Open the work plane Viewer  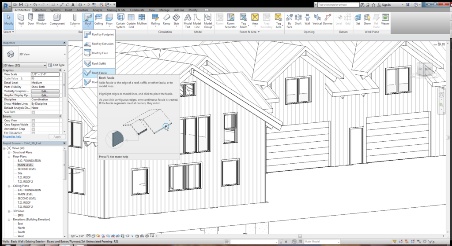point(385,19)
